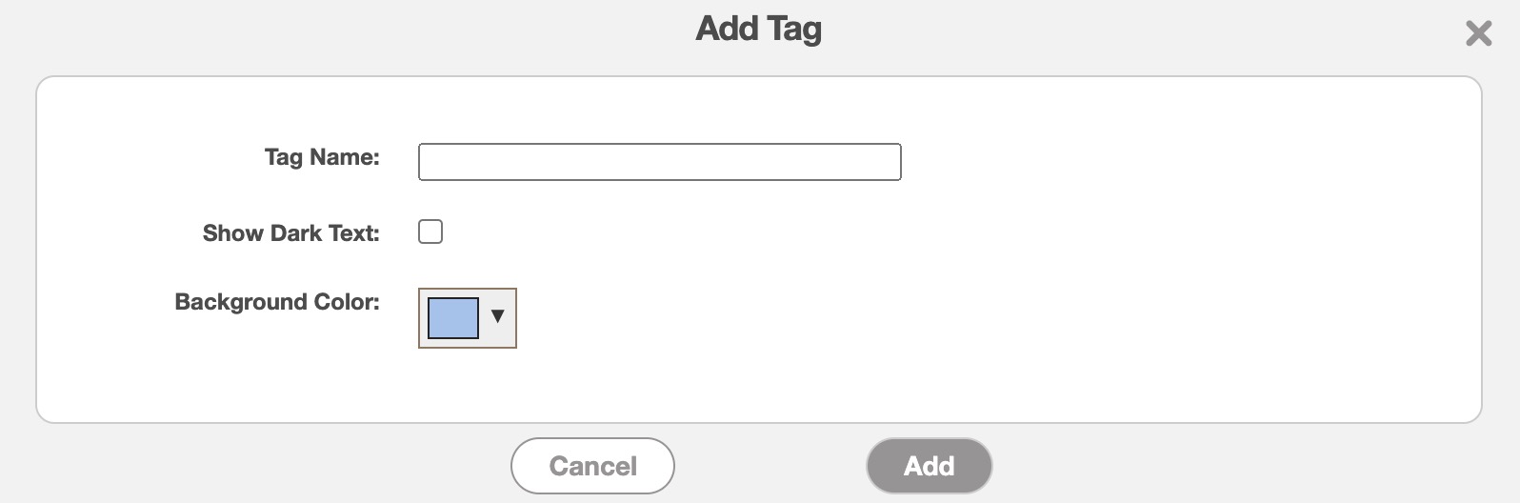The height and width of the screenshot is (503, 1520).
Task: Tick the box next to Show Dark Text
Action: click(430, 231)
